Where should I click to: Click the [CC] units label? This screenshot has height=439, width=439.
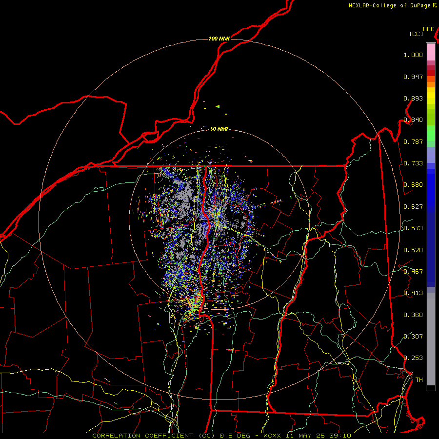(x=417, y=34)
